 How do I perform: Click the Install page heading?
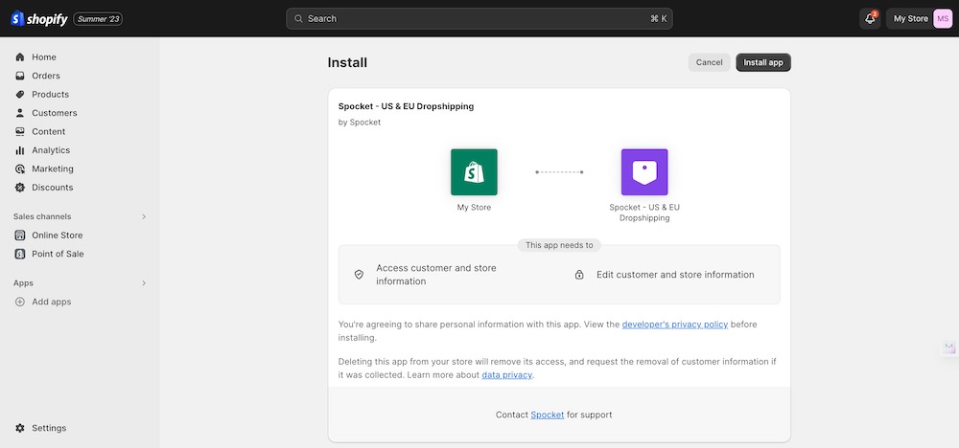click(x=347, y=62)
